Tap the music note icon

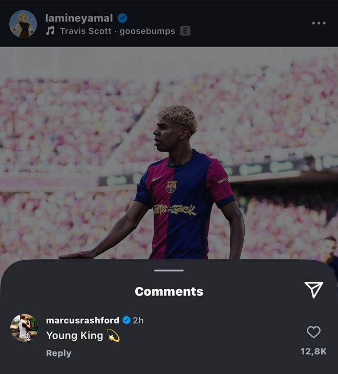(x=50, y=31)
